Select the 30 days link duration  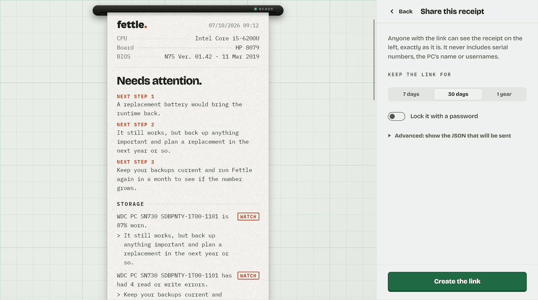point(458,94)
